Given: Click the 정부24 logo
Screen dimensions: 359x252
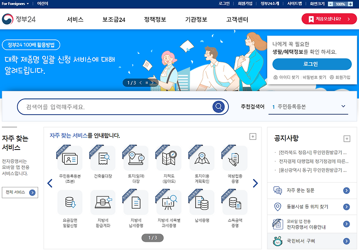Looking at the screenshot, I should (19, 19).
